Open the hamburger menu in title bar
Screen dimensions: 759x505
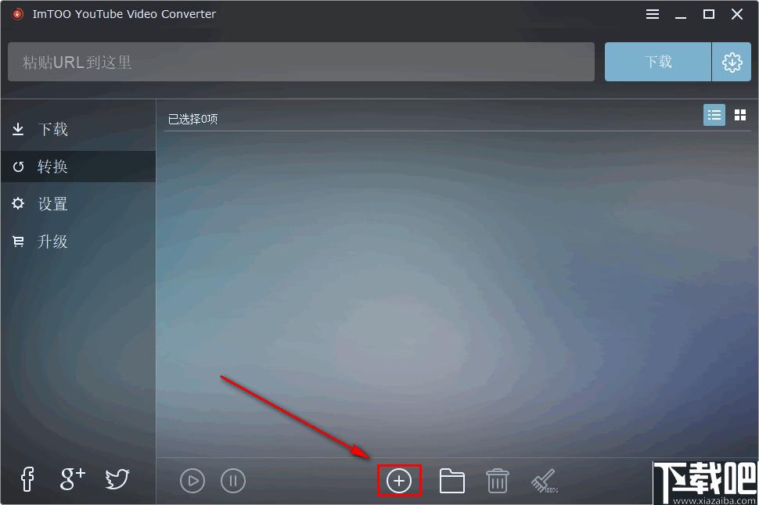[x=652, y=14]
